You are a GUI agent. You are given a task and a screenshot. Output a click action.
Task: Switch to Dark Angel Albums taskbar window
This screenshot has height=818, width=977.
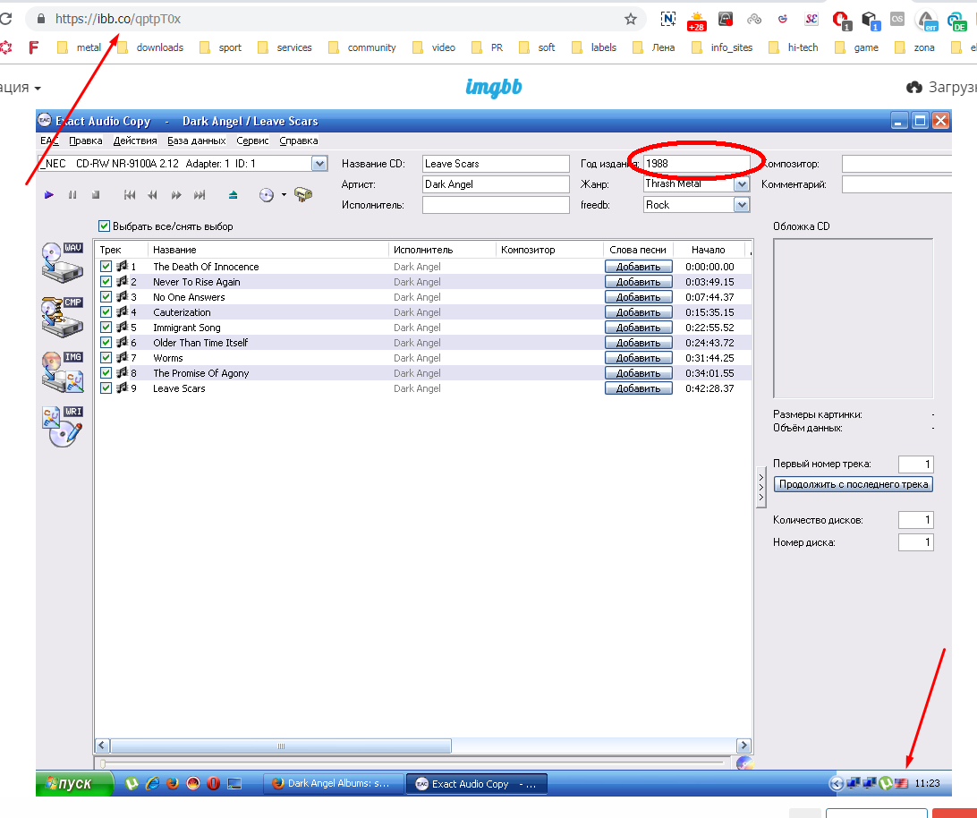click(x=332, y=784)
